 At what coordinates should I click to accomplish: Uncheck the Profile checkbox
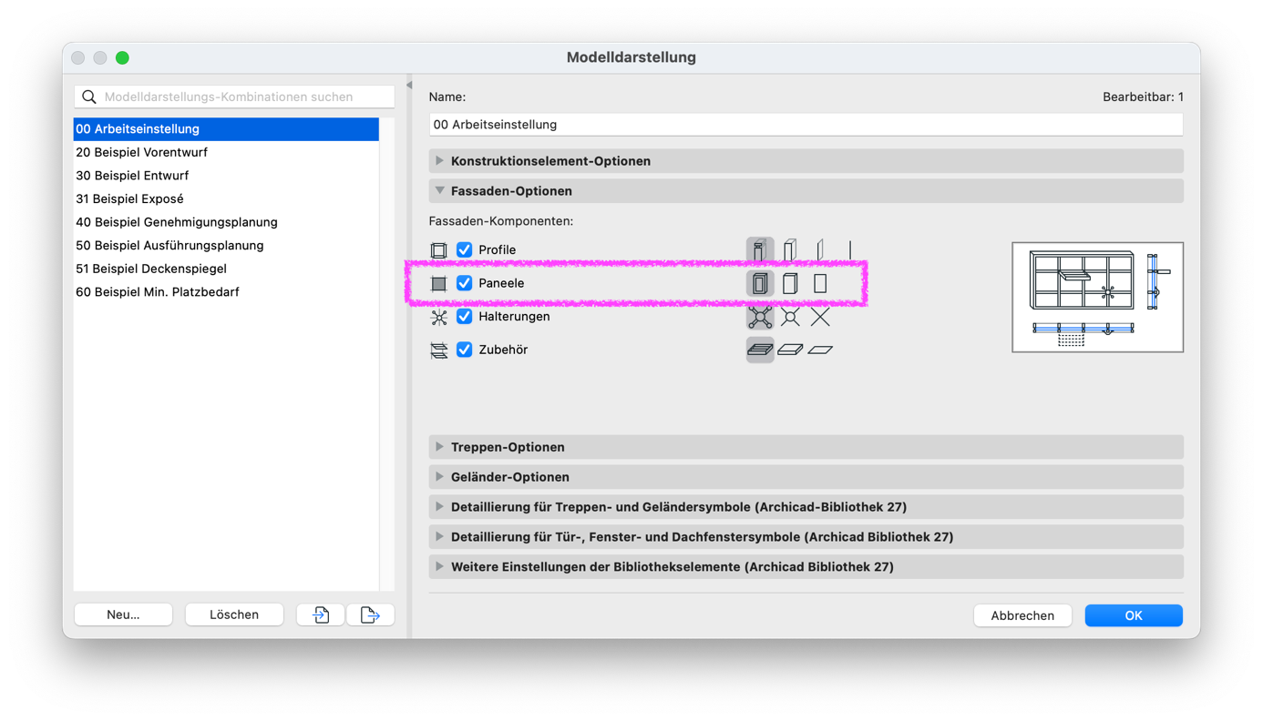point(465,249)
